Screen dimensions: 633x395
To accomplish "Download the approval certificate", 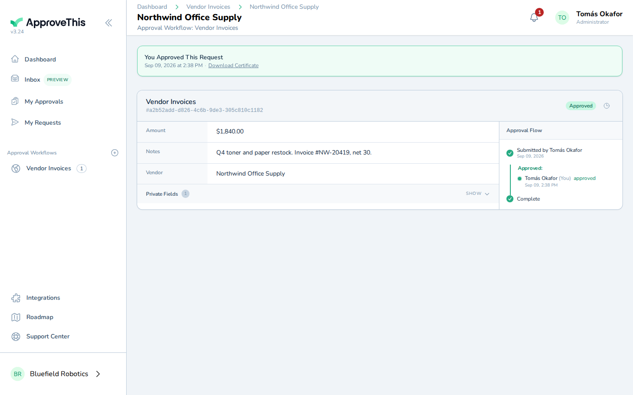I will tap(233, 65).
